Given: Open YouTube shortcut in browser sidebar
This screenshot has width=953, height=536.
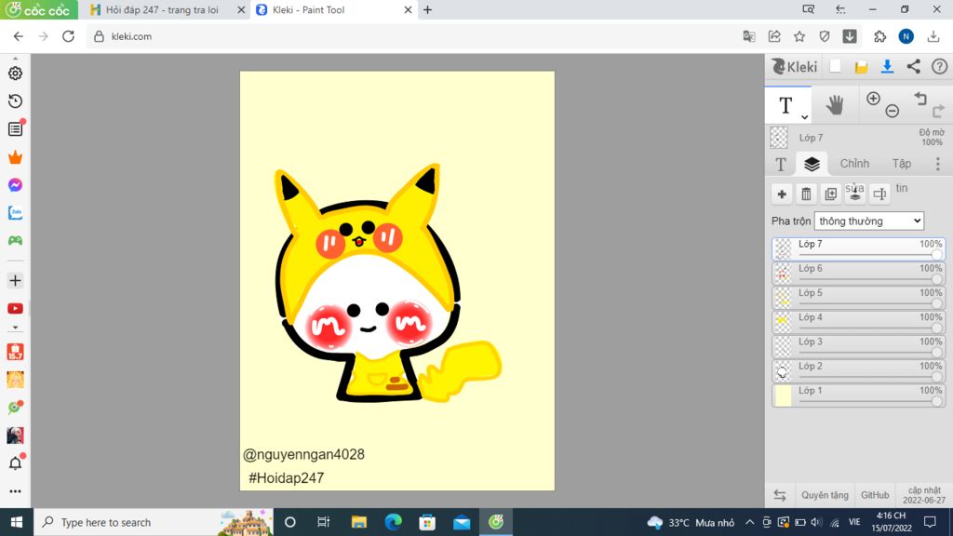Looking at the screenshot, I should [15, 309].
